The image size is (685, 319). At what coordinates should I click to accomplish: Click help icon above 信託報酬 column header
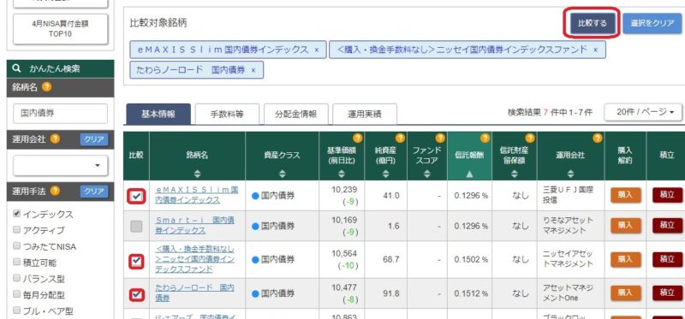[x=485, y=139]
